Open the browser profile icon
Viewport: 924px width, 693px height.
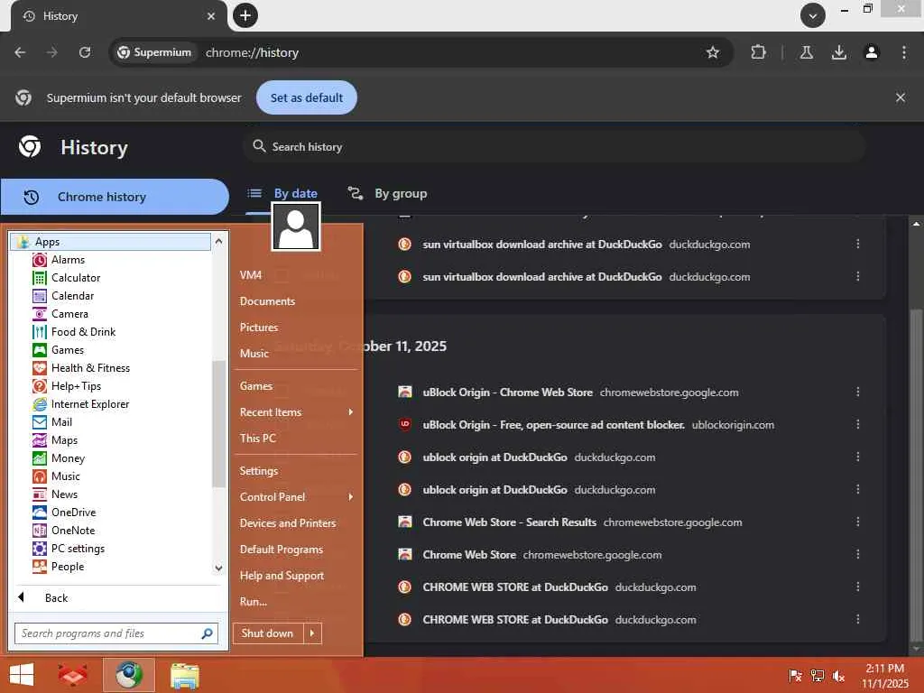click(872, 52)
